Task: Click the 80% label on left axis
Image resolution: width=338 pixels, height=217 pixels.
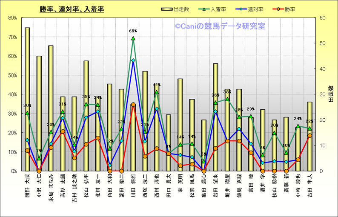Action: (12, 18)
